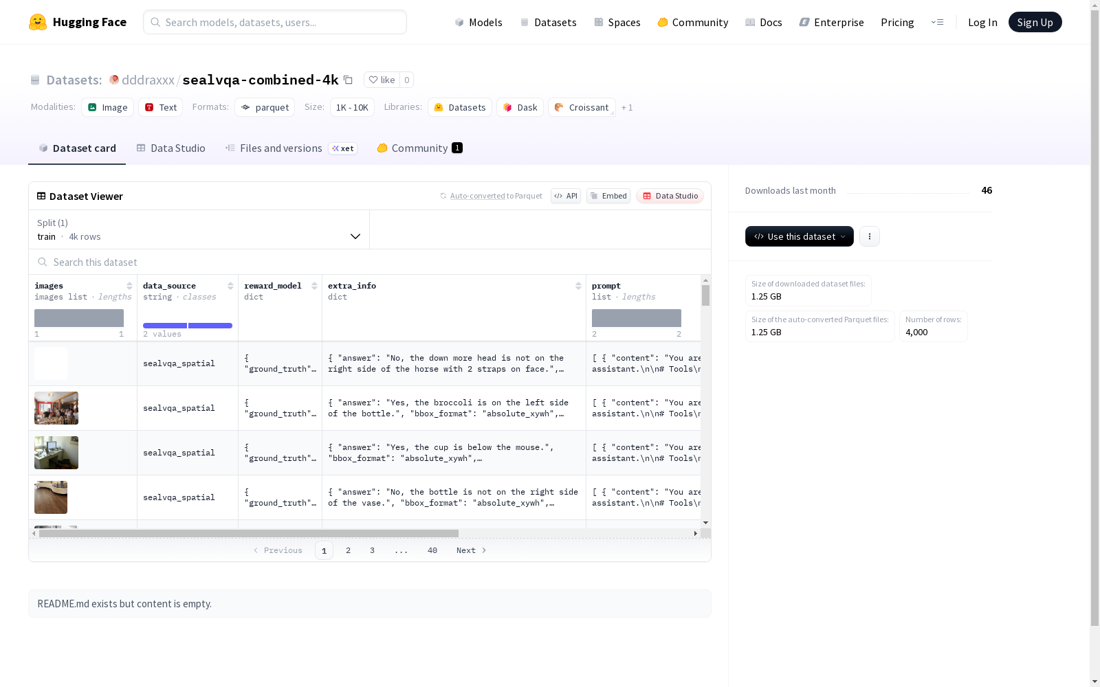Click the dddraxxx user avatar

(114, 80)
